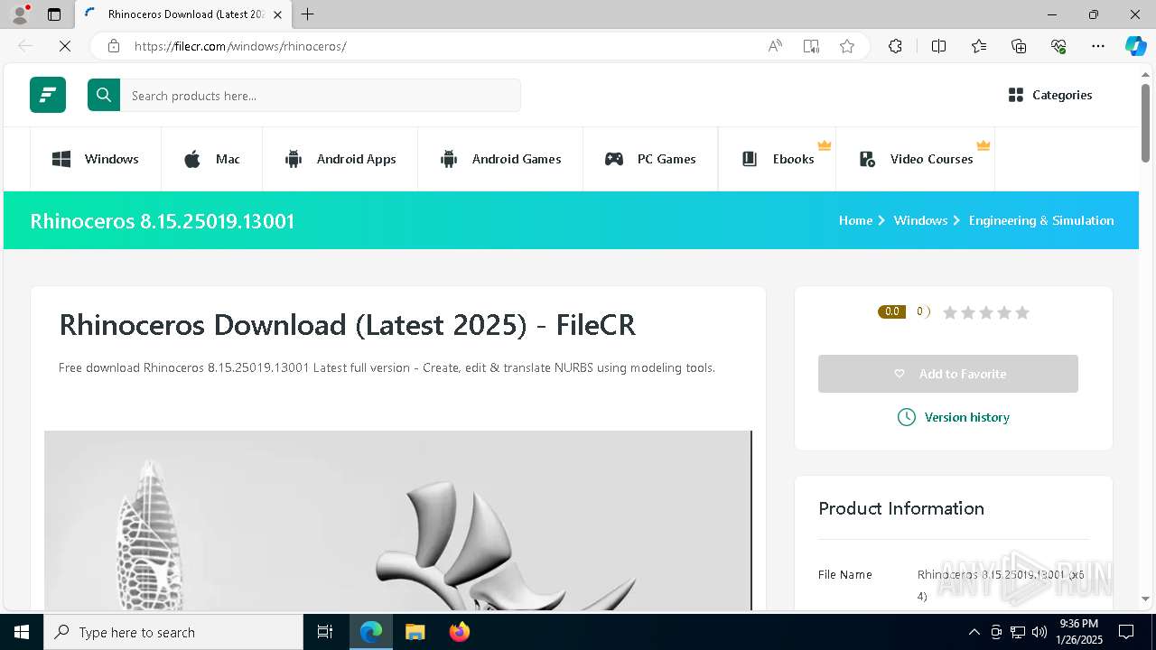Click the taskbar search box

173,632
